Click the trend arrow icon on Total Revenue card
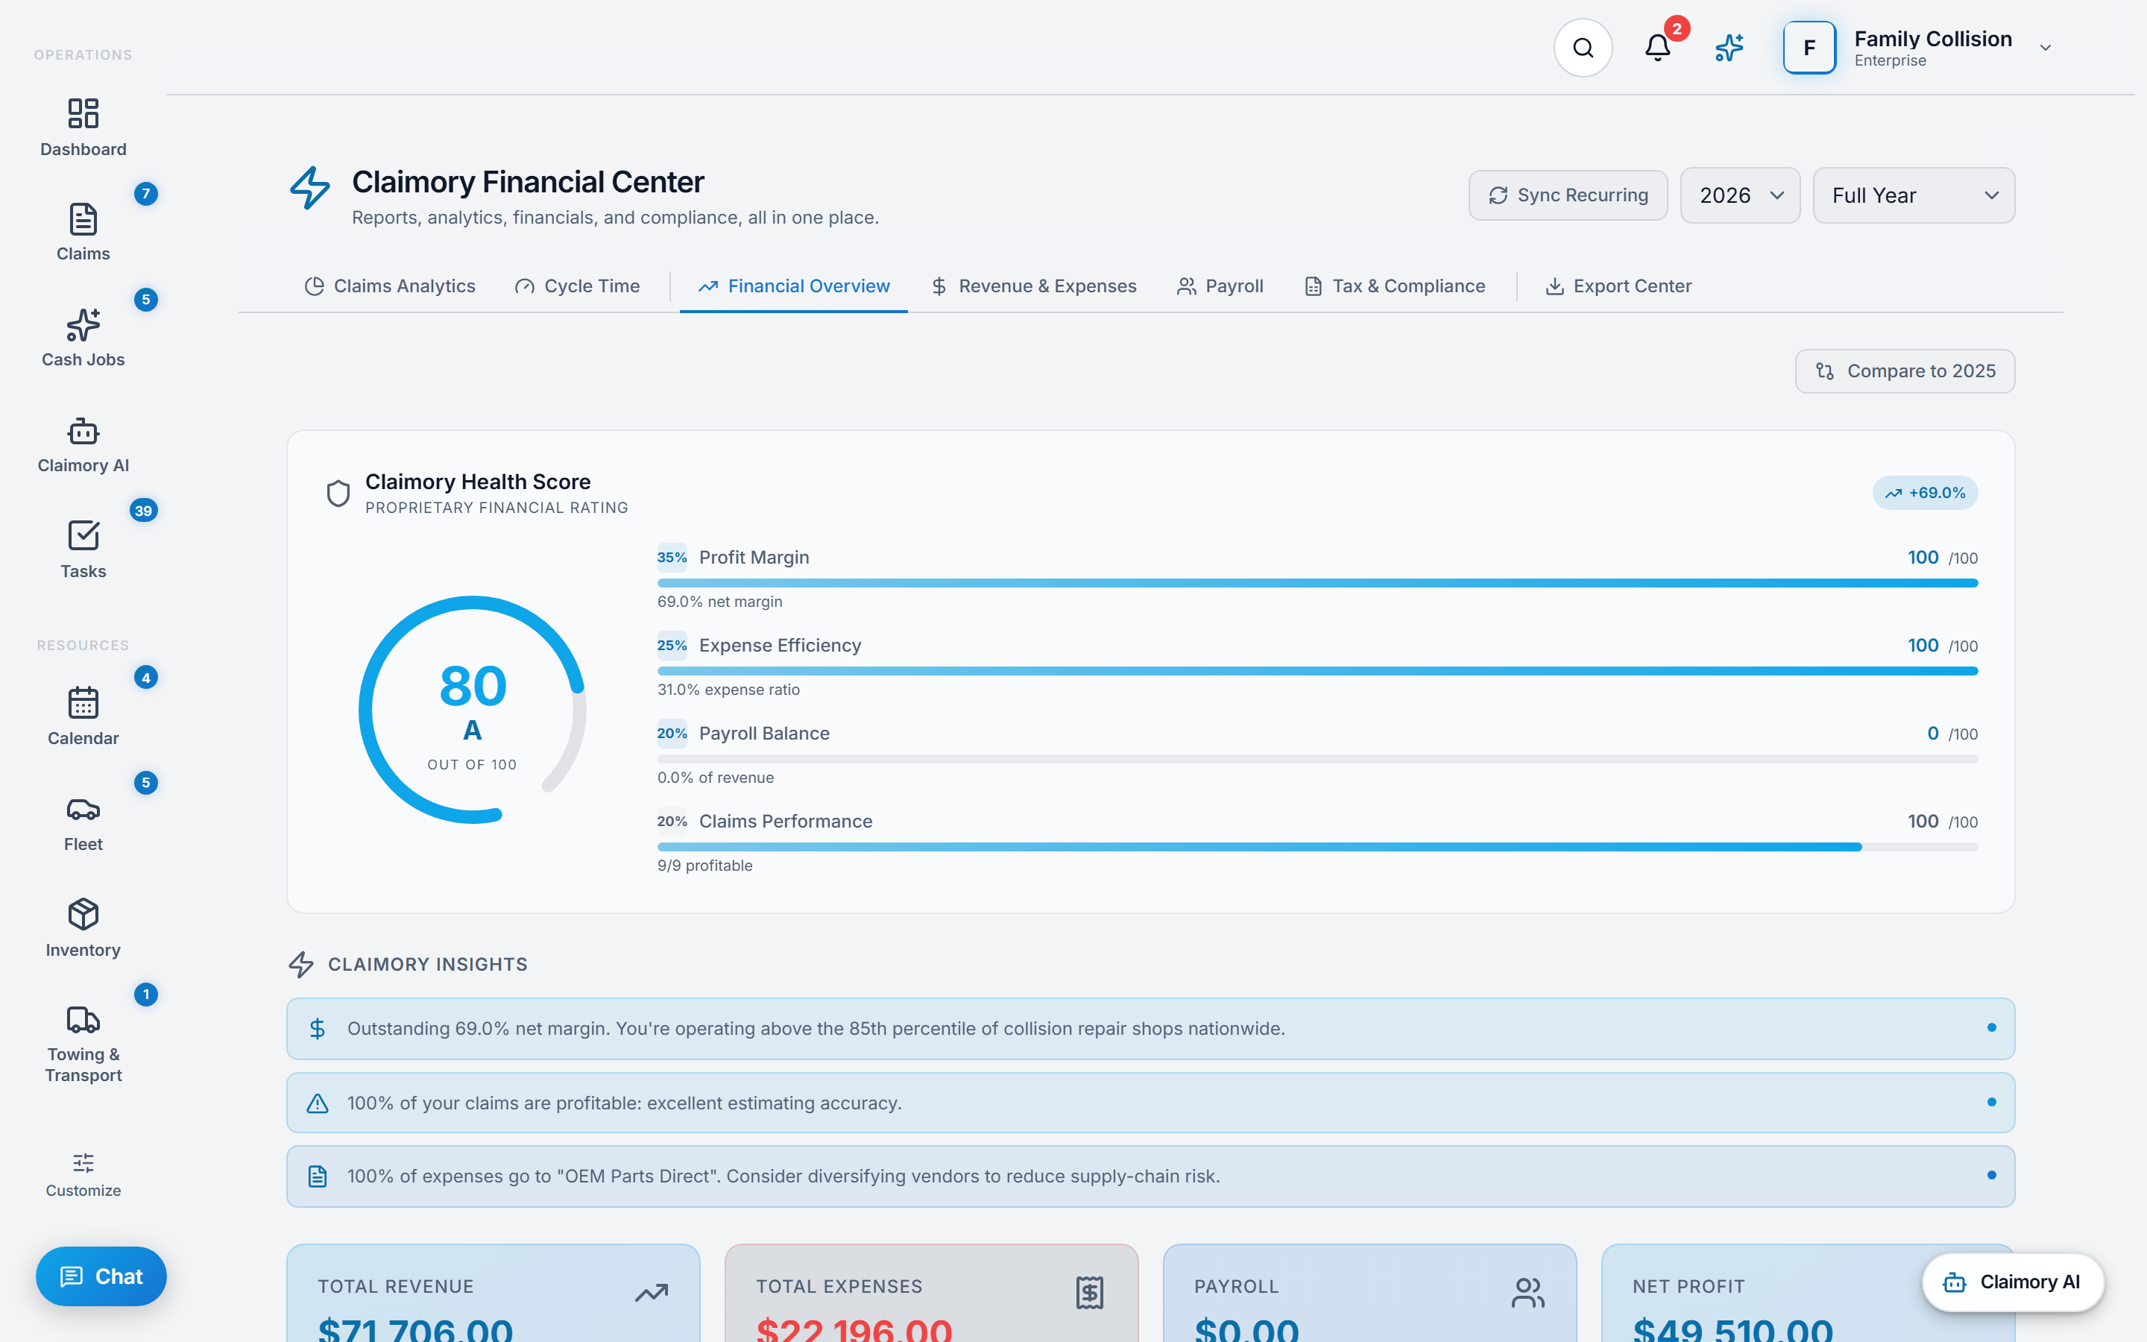The height and width of the screenshot is (1342, 2147). click(x=652, y=1294)
